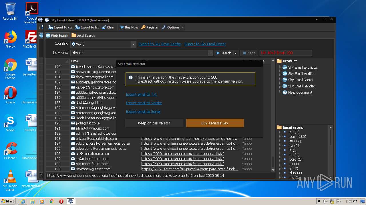Viewport: 366px width, 205px height.
Task: Select the .in (7) email group
Action: click(293, 169)
